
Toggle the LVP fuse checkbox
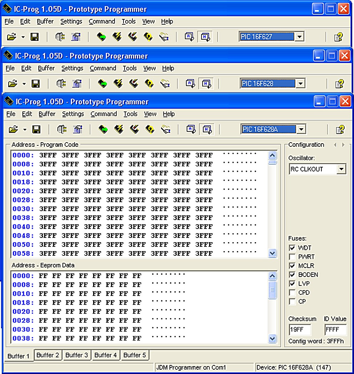click(292, 284)
